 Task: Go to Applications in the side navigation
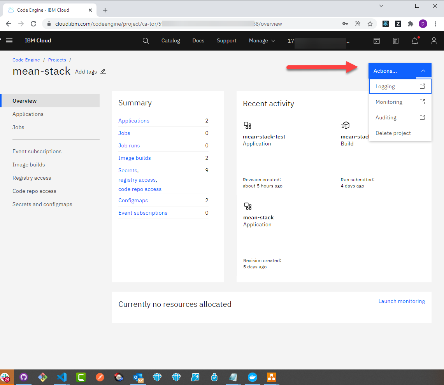(28, 114)
